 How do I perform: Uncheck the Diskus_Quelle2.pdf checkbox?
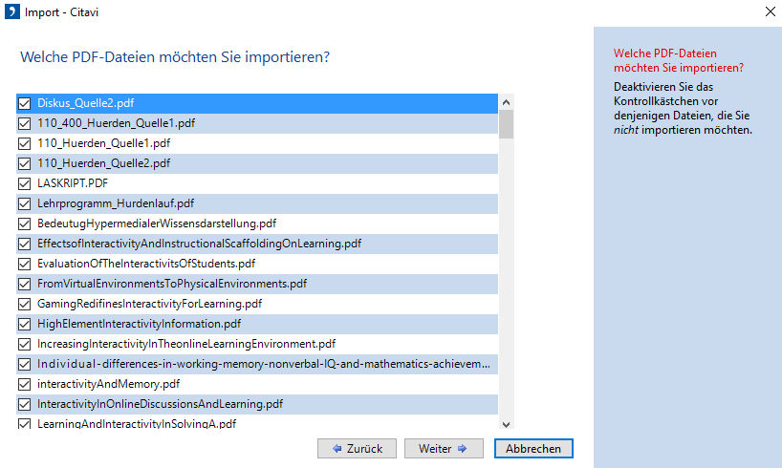point(25,103)
